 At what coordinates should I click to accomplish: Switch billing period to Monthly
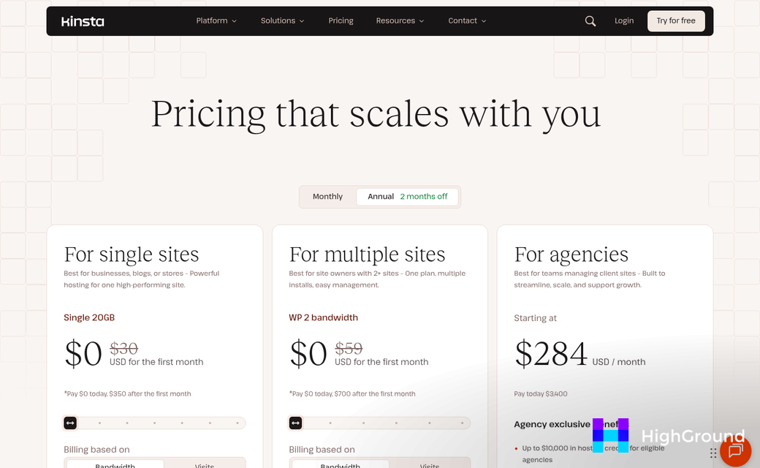coord(327,196)
